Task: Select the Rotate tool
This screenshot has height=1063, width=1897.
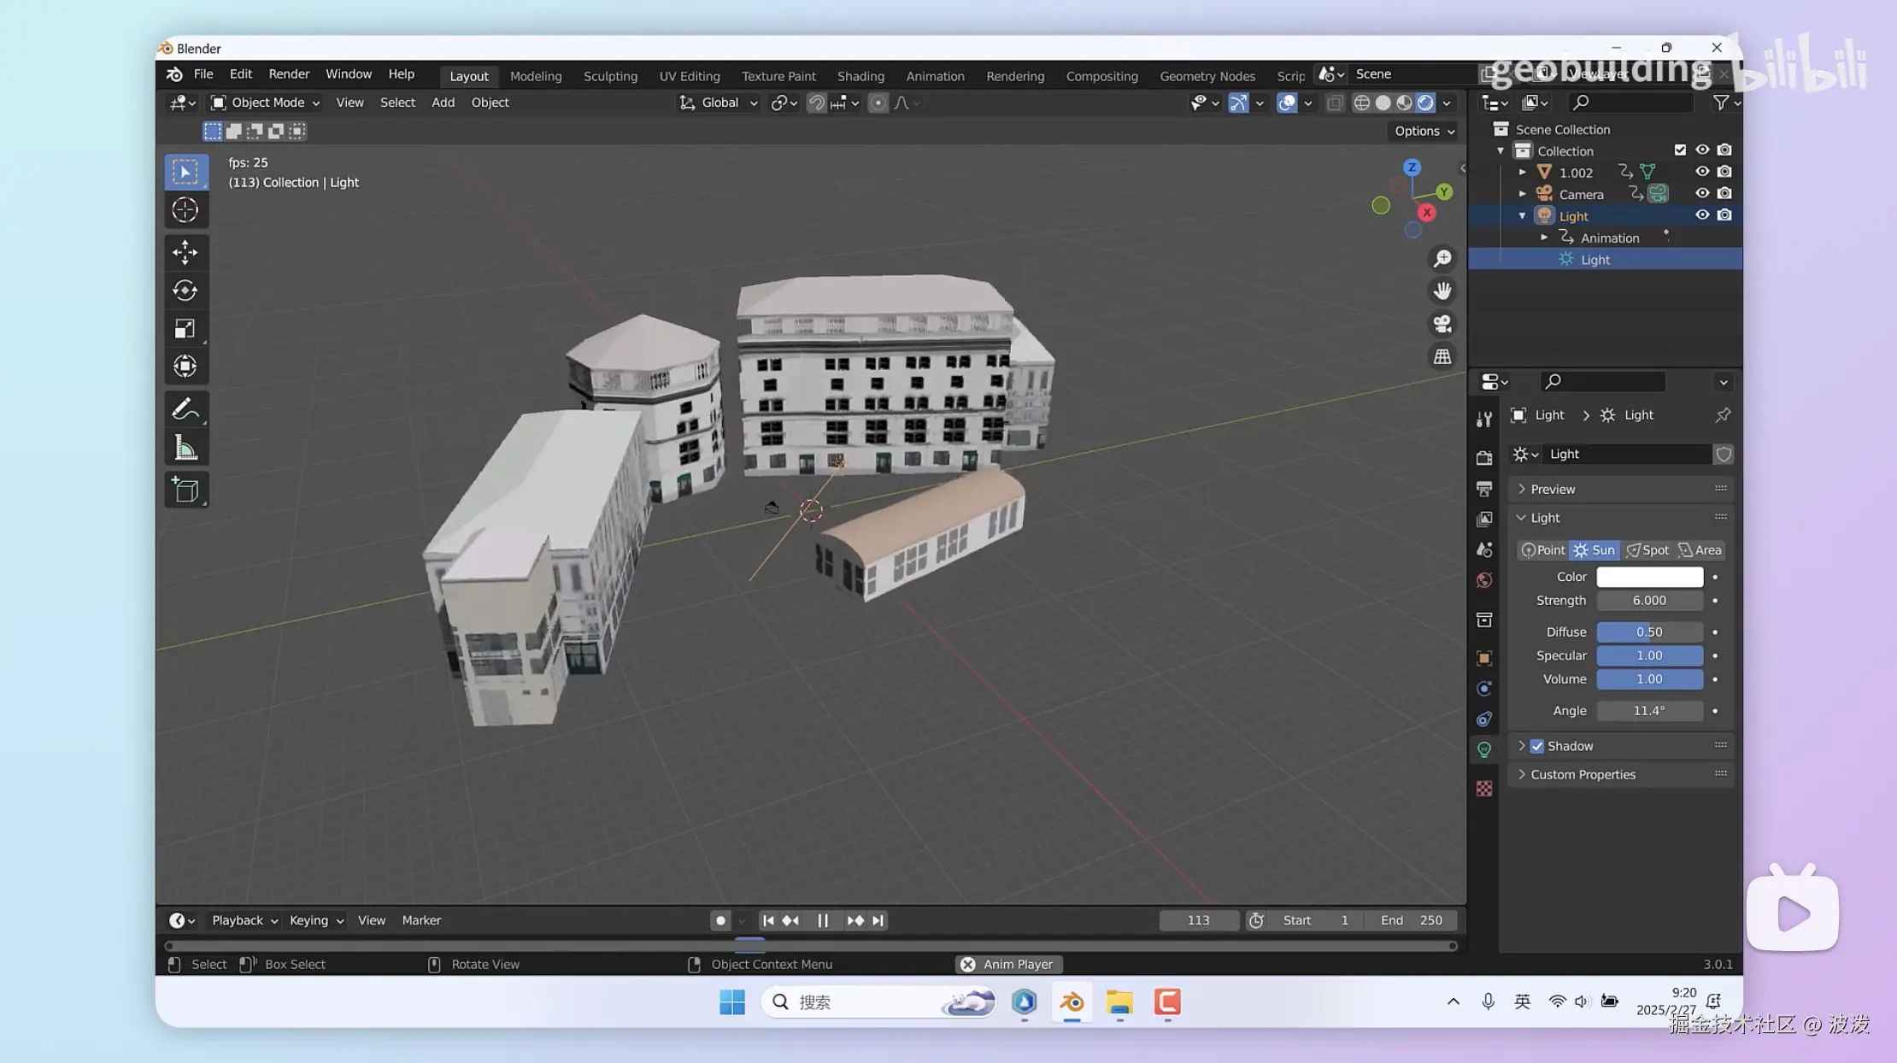Action: pyautogui.click(x=185, y=291)
